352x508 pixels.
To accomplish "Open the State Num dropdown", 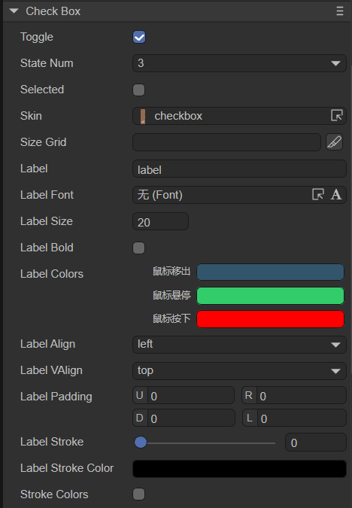I will coord(239,63).
